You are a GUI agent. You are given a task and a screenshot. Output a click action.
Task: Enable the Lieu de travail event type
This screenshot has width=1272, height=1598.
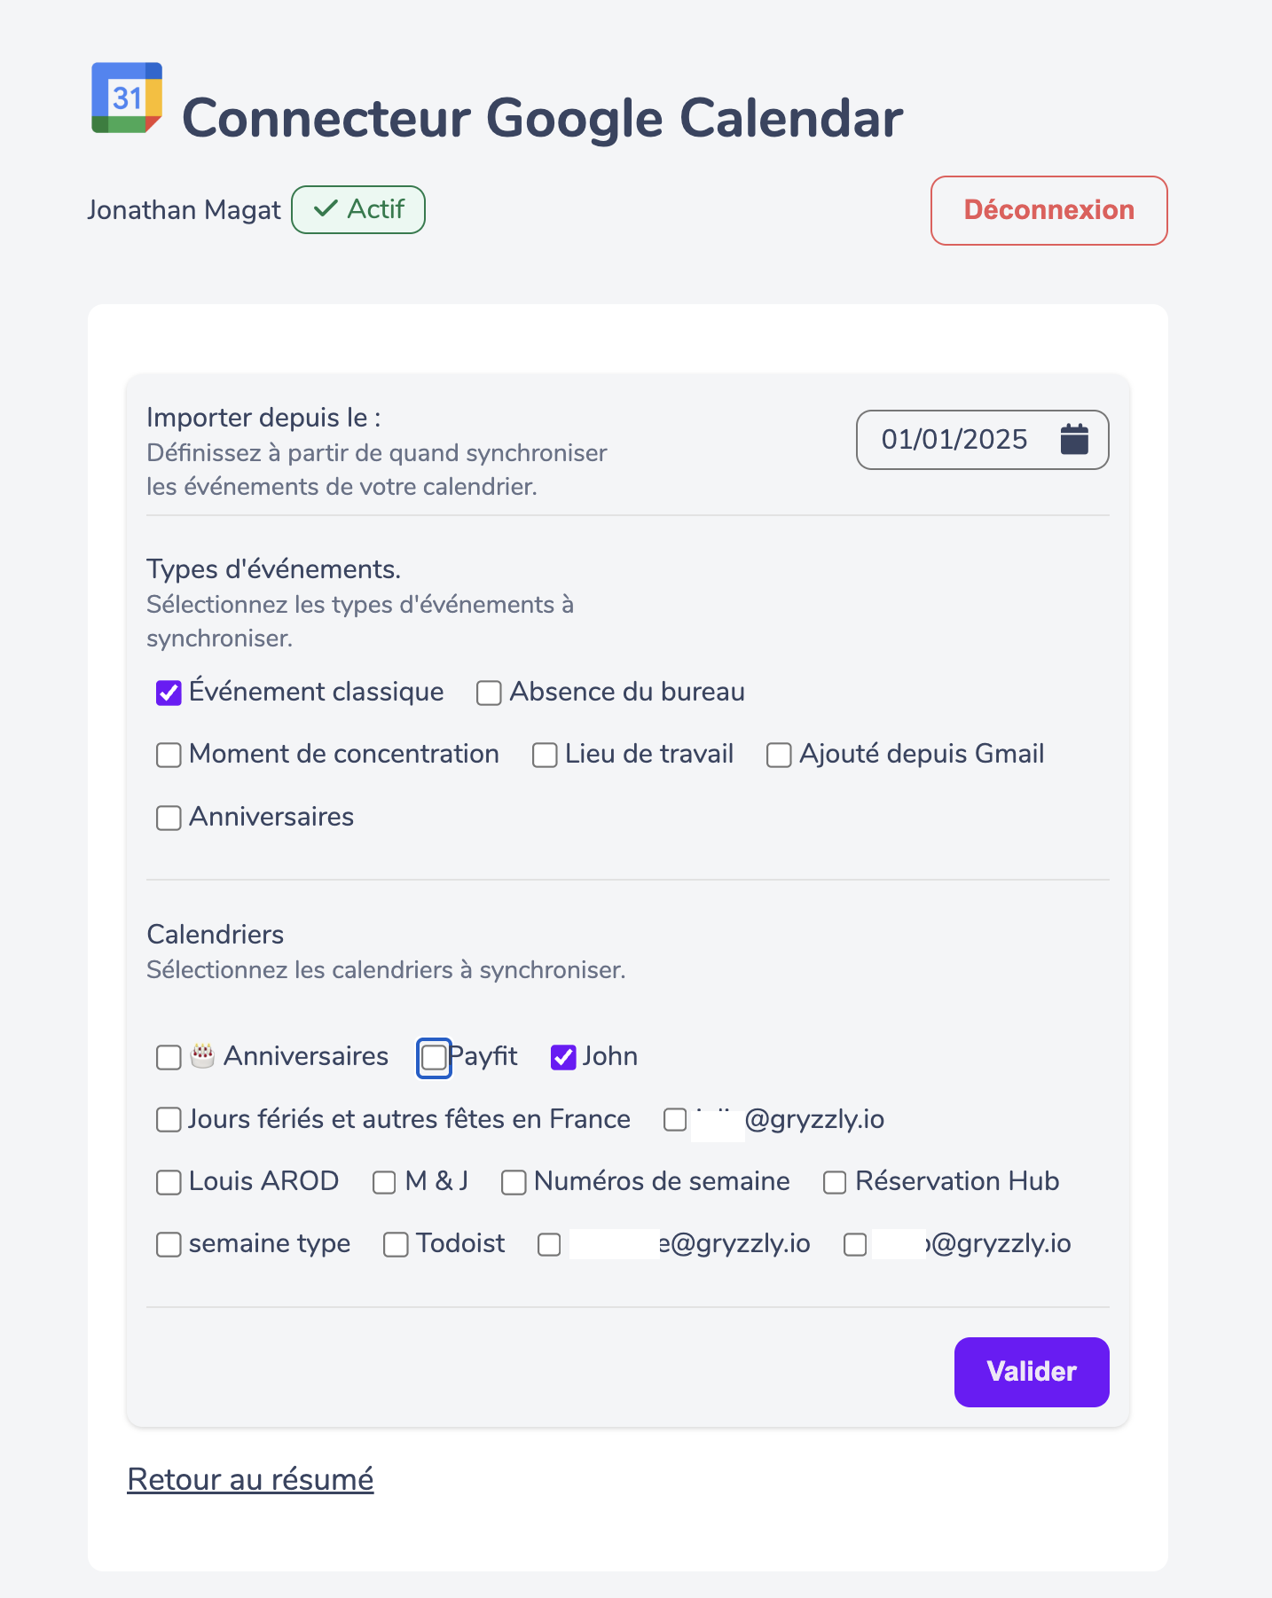(545, 755)
